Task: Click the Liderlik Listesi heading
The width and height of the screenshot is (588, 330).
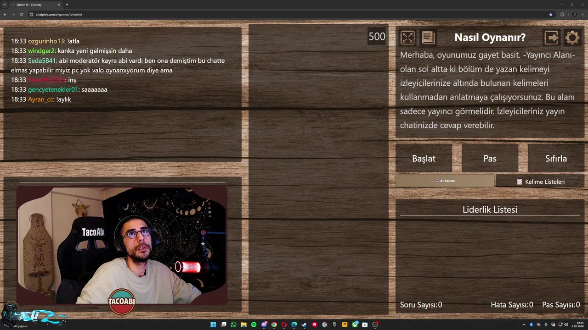Action: [490, 209]
